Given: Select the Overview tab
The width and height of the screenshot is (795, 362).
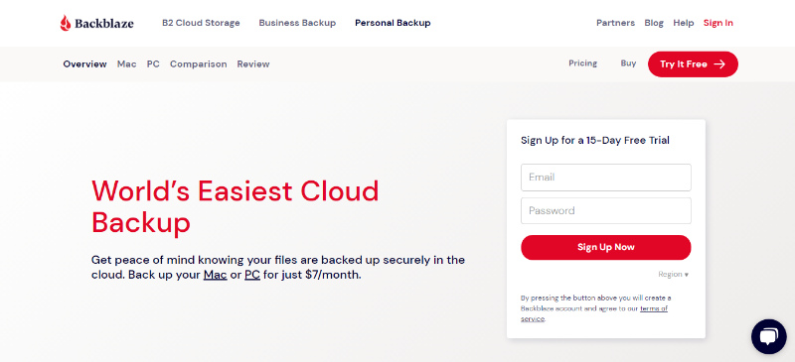Looking at the screenshot, I should click(x=84, y=64).
